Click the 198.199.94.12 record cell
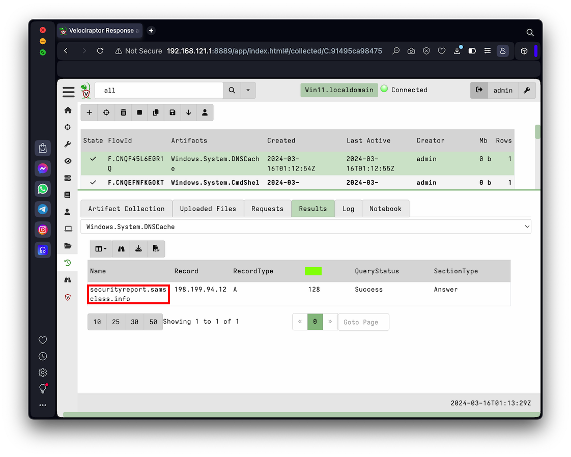Screen dimensions: 571x457 (201, 289)
